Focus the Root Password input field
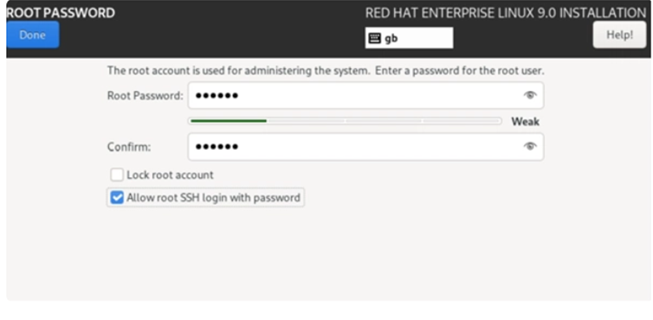 point(365,96)
